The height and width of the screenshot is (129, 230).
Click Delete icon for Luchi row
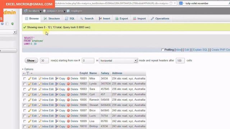tap(68, 116)
